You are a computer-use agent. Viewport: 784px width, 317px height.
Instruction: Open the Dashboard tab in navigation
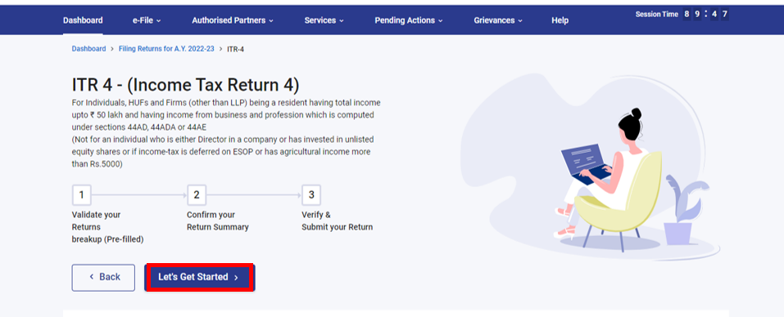[x=83, y=20]
